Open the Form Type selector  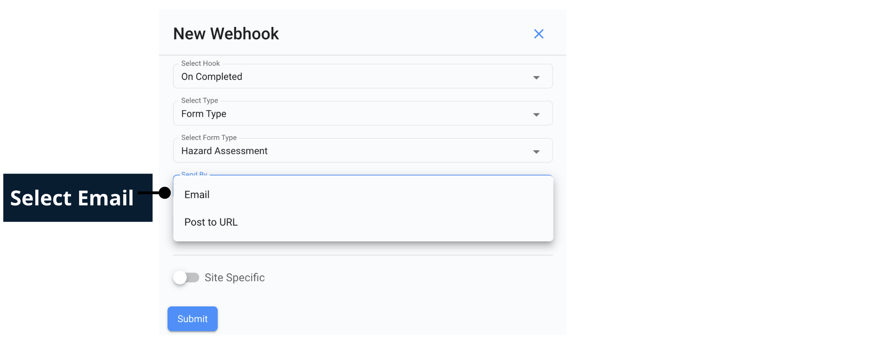click(363, 113)
